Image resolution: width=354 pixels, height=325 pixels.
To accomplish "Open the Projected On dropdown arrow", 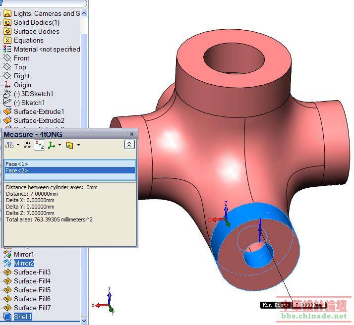I will (78, 145).
